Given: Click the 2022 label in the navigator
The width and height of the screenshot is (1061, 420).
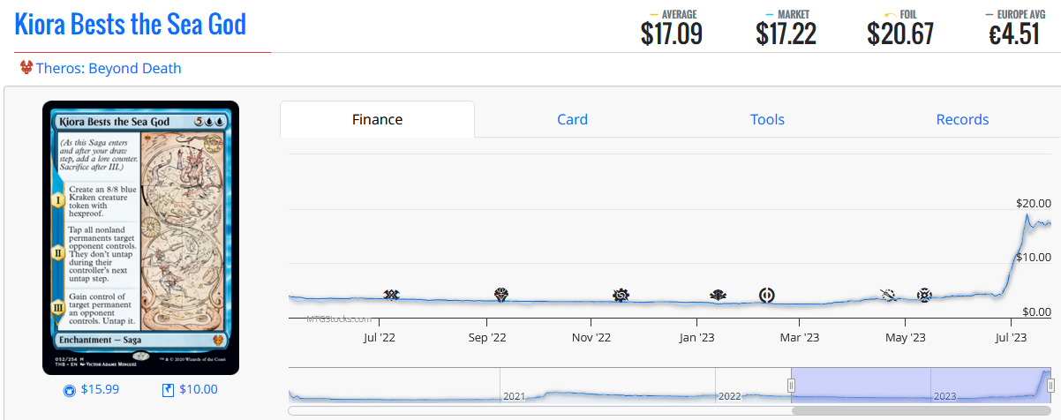Looking at the screenshot, I should coord(729,396).
